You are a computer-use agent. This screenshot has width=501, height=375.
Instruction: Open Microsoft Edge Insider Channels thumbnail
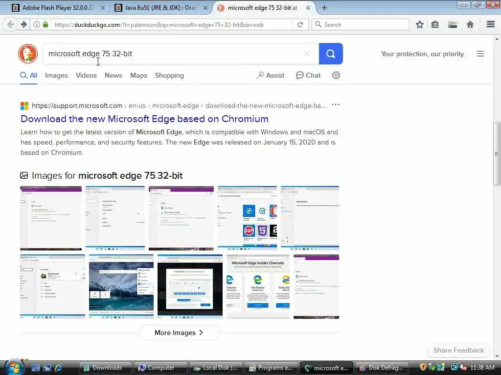coord(258,286)
